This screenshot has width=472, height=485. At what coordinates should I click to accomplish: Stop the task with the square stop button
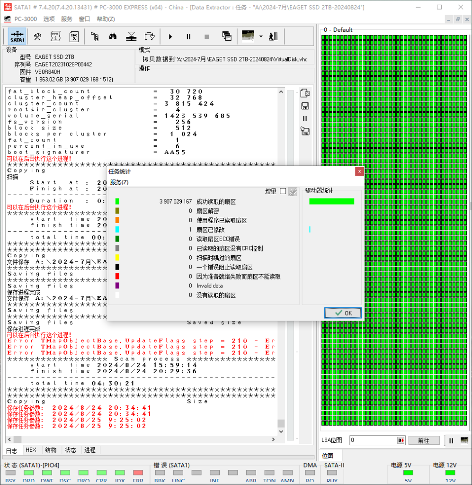point(207,37)
